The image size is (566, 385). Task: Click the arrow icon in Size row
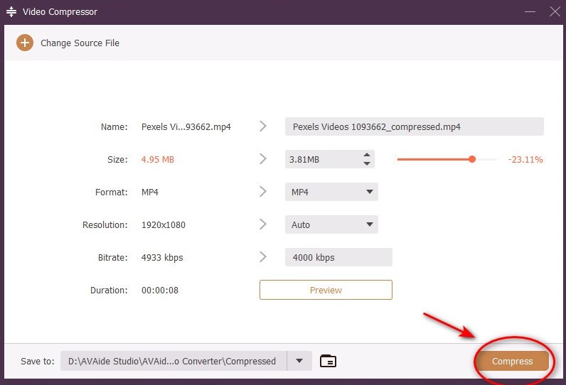click(x=263, y=159)
